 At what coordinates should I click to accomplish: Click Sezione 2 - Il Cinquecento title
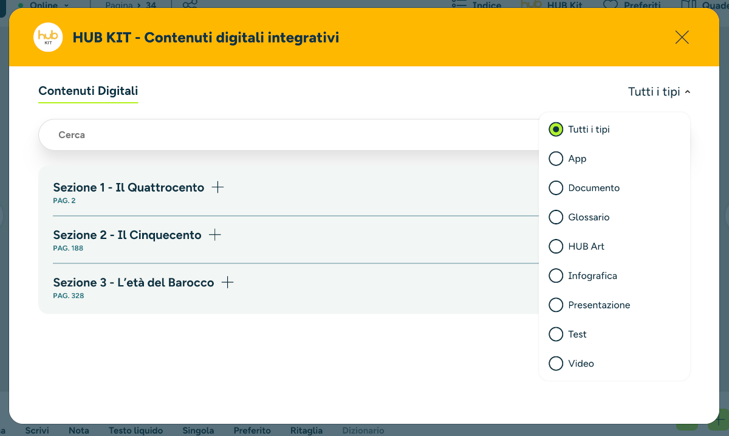click(127, 235)
